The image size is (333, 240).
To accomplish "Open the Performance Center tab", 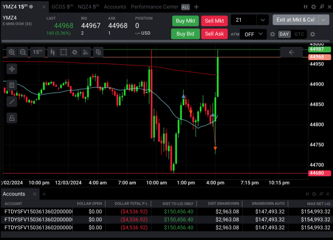I will 155,7.
